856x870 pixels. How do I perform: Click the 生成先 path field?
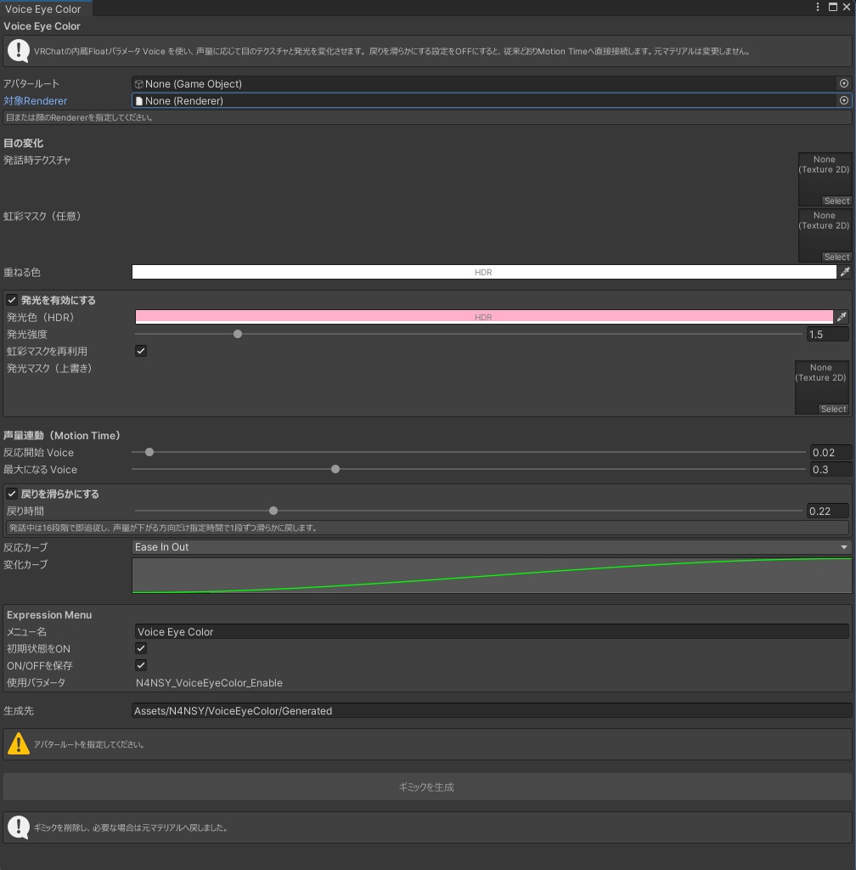pyautogui.click(x=491, y=711)
